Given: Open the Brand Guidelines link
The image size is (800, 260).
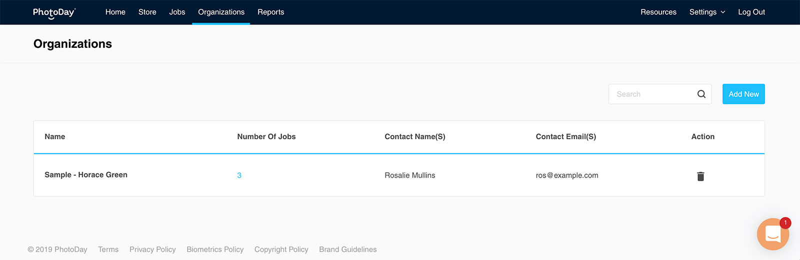Looking at the screenshot, I should tap(347, 250).
